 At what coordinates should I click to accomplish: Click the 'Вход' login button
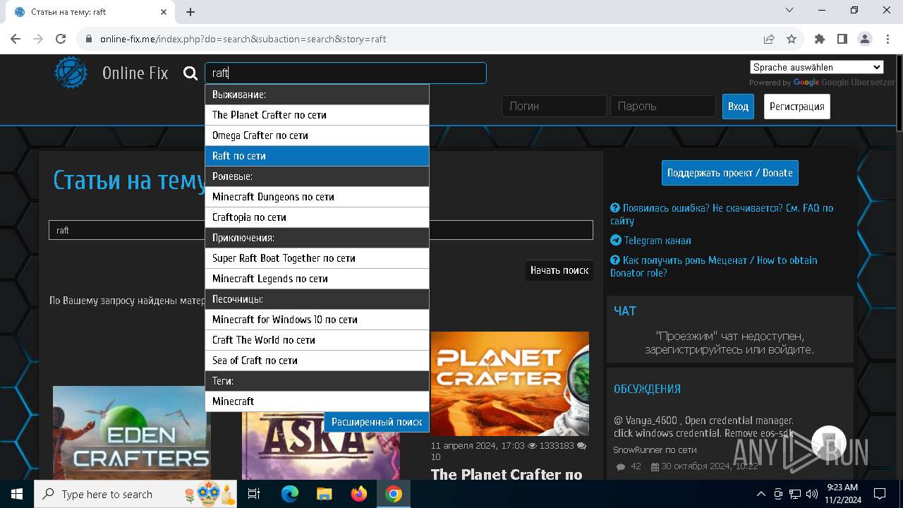pyautogui.click(x=738, y=107)
